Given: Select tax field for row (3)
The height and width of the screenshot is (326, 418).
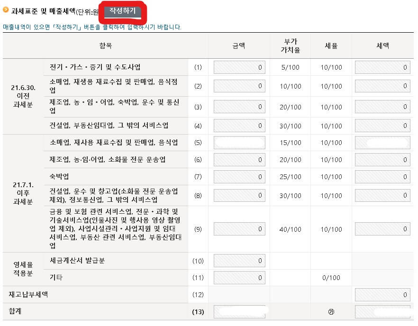Looking at the screenshot, I should [382, 107].
